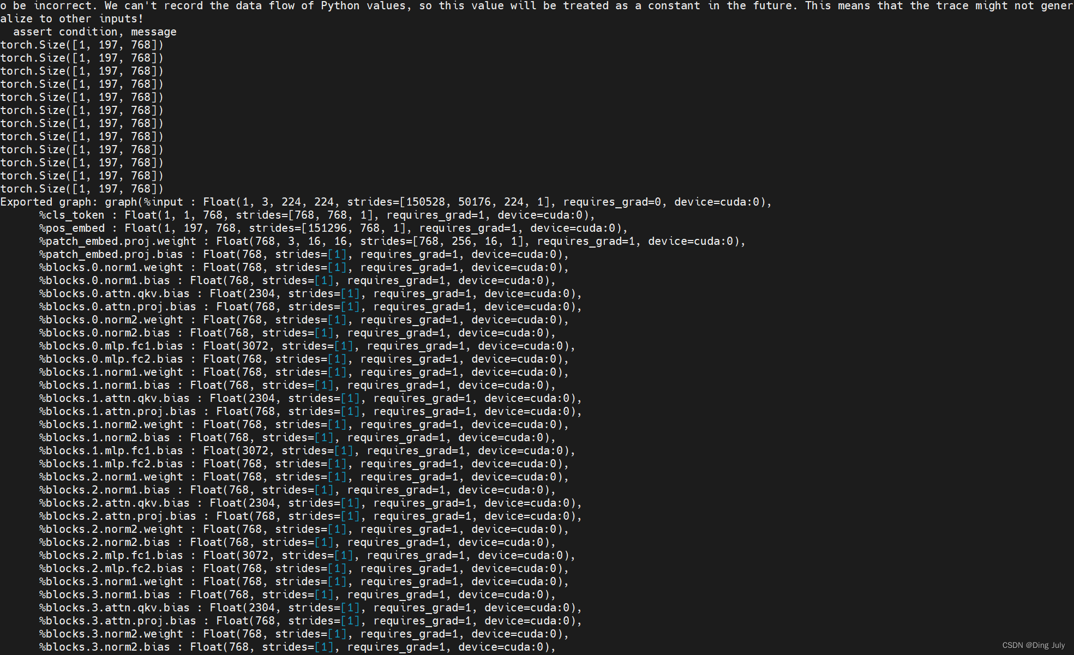Click %blocks.1.mlp.fc2.bias entry
1074x655 pixels.
tap(111, 464)
